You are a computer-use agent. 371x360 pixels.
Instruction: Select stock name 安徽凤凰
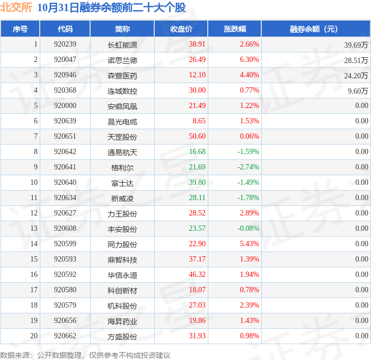122,106
